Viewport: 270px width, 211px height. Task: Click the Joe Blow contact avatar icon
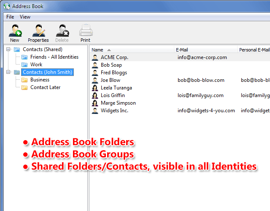click(x=95, y=80)
